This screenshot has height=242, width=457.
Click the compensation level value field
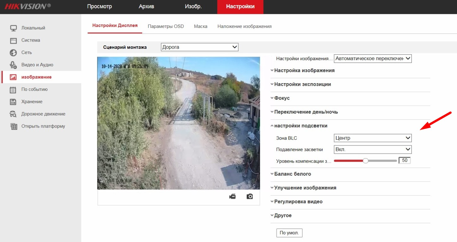pyautogui.click(x=404, y=161)
